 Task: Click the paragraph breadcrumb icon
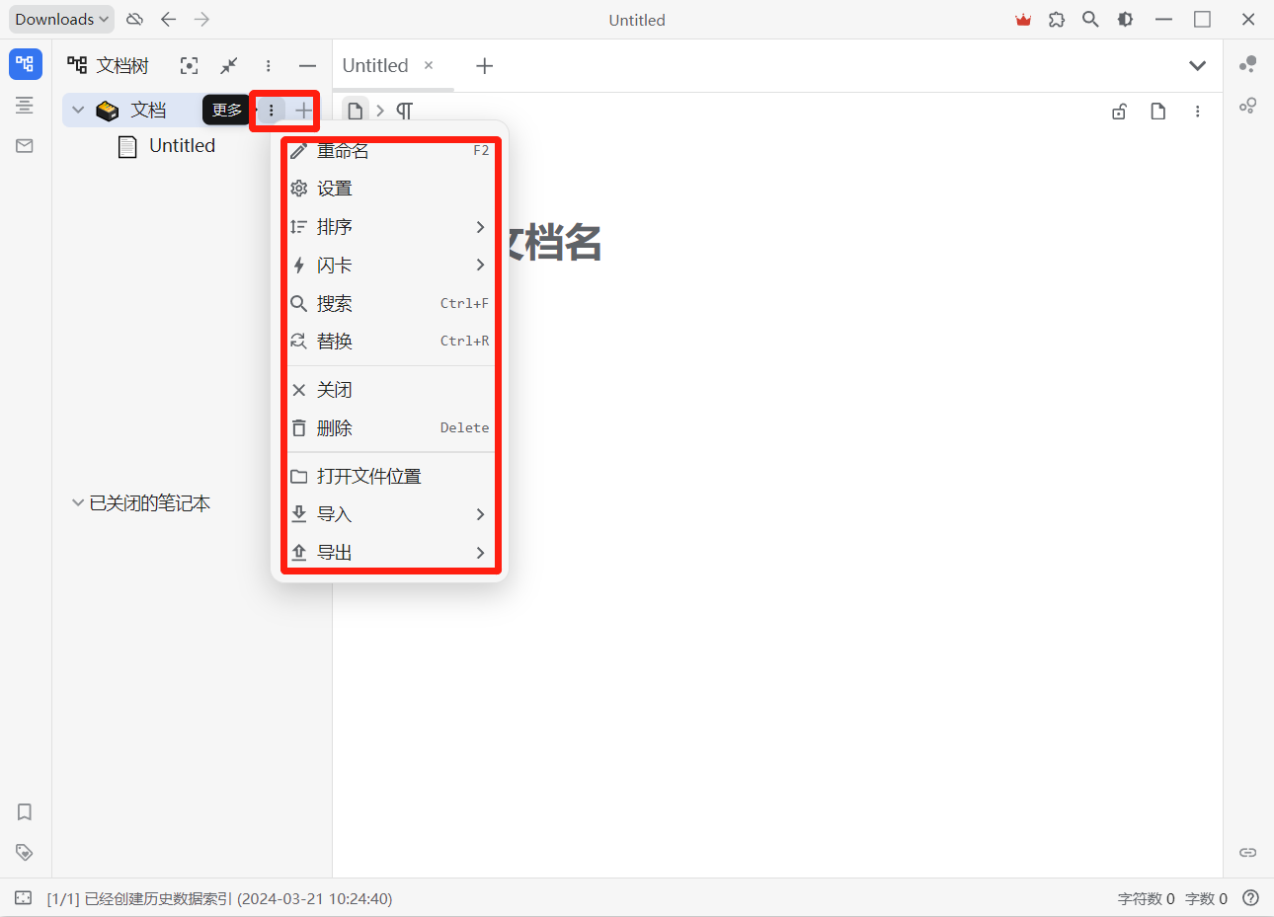(404, 111)
